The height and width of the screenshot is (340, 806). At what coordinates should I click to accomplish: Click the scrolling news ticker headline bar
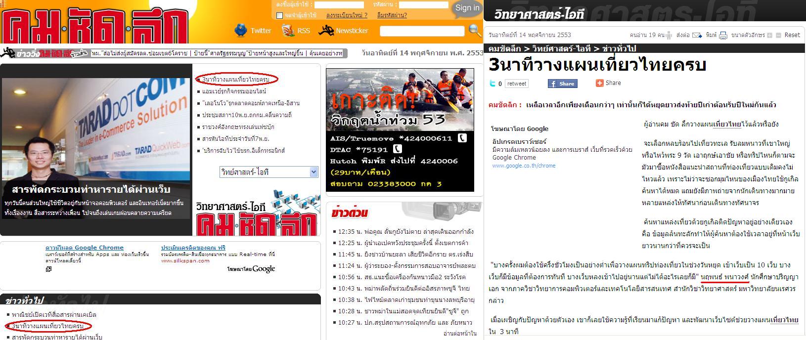coord(216,53)
